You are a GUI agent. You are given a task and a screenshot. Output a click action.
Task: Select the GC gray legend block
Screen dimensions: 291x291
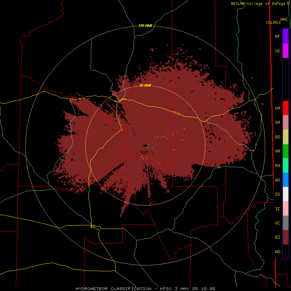[286, 223]
